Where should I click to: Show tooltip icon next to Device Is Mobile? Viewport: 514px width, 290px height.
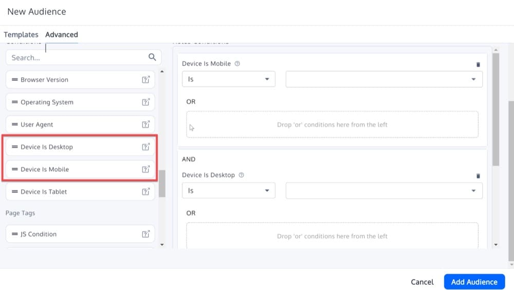[237, 64]
